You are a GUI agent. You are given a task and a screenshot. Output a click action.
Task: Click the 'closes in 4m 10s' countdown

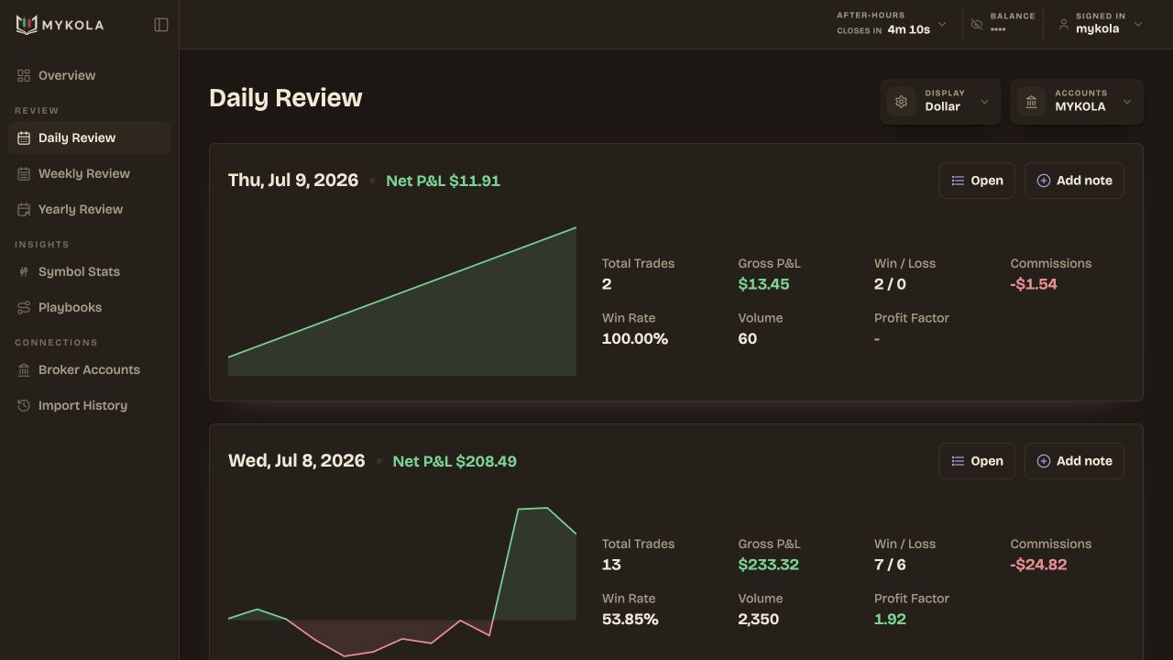point(883,30)
